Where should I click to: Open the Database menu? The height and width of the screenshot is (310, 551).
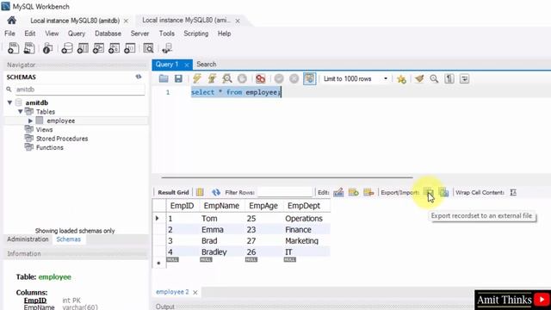(108, 34)
